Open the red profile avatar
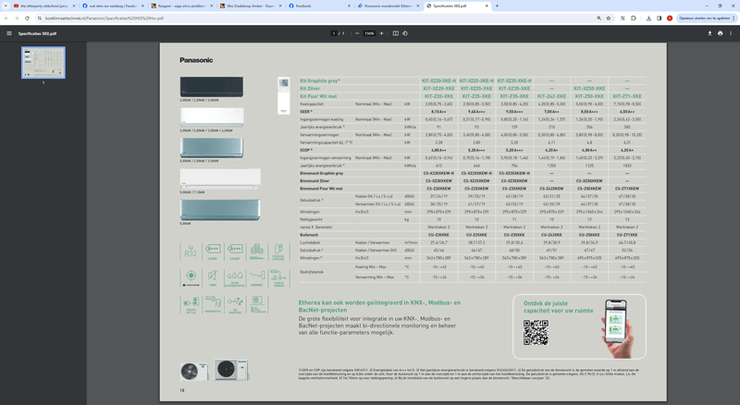 [x=670, y=18]
